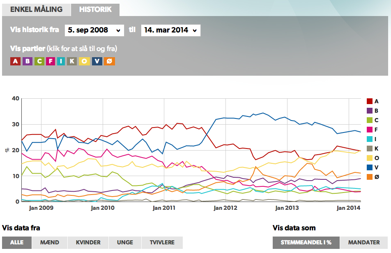Toggle party C green square icon
Screen dimensions: 391x253
pos(39,61)
